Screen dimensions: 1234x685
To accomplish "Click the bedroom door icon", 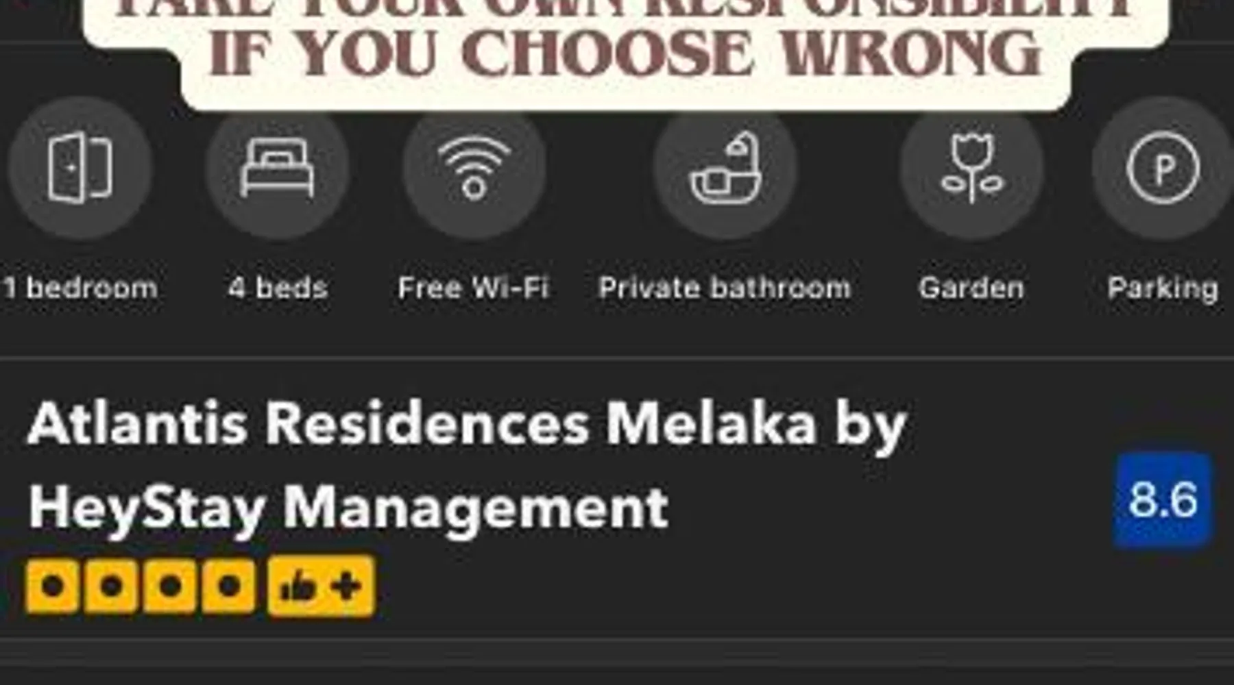I will (80, 168).
